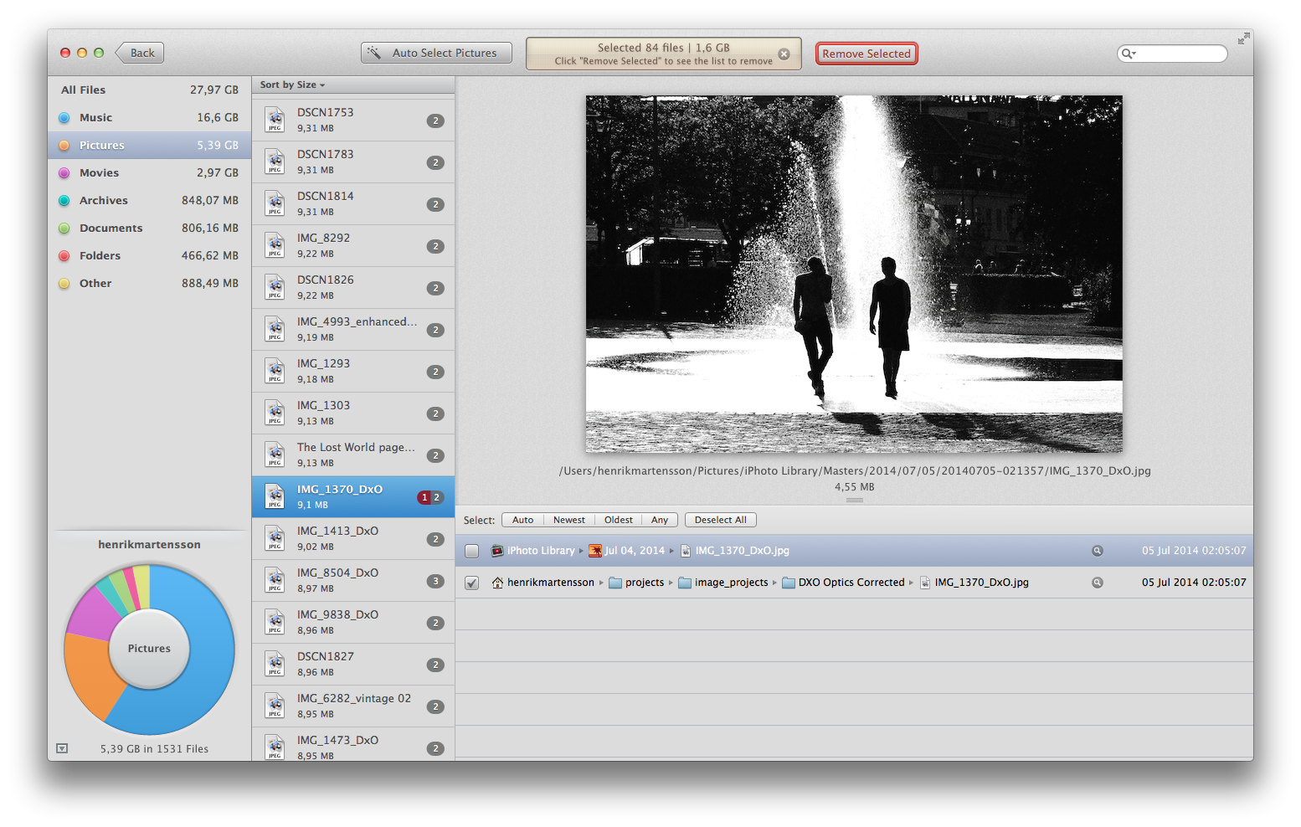Select the DSCN1827 list row
This screenshot has height=827, width=1301.
(353, 665)
